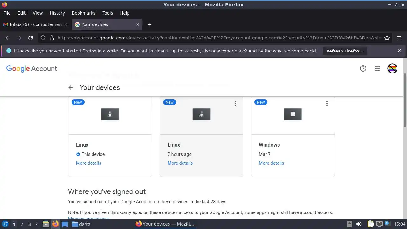The height and width of the screenshot is (229, 407).
Task: Click the Where you've signed out heading
Action: [x=107, y=192]
